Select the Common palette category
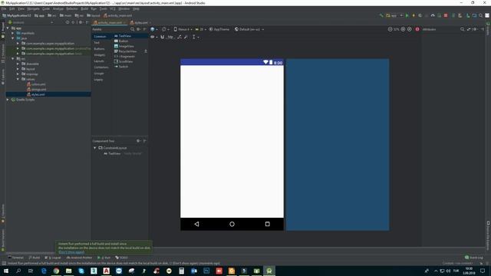The width and height of the screenshot is (491, 276). [x=101, y=36]
